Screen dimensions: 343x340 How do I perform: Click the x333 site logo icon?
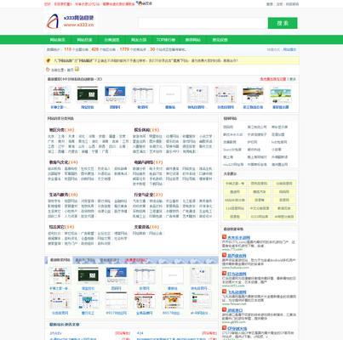[x=52, y=21]
